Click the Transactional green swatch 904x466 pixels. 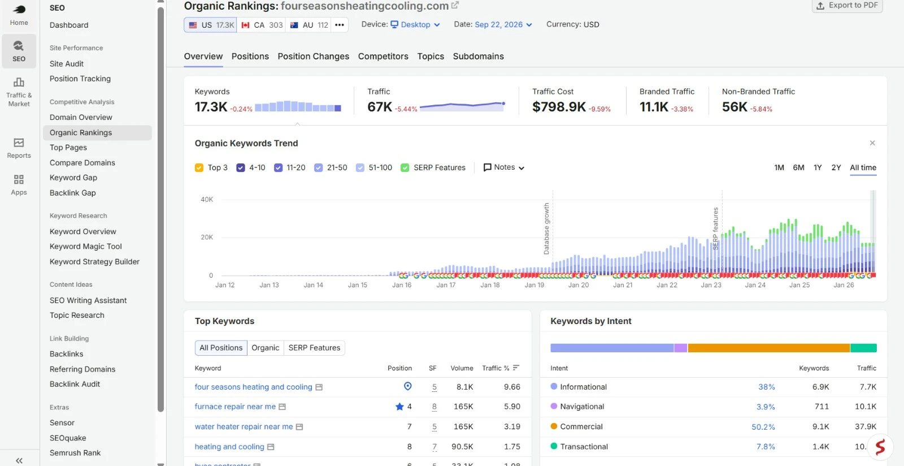point(554,446)
